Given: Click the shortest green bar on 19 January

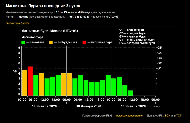Looking at the screenshot, I should click(x=130, y=93).
